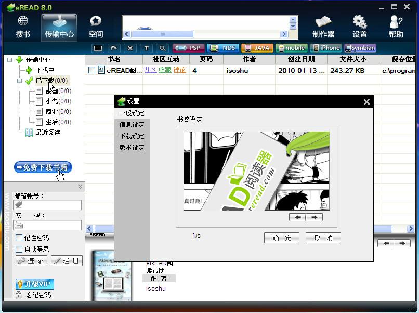Click the 最近阅读 open book icon
This screenshot has width=419, height=313.
coord(29,132)
